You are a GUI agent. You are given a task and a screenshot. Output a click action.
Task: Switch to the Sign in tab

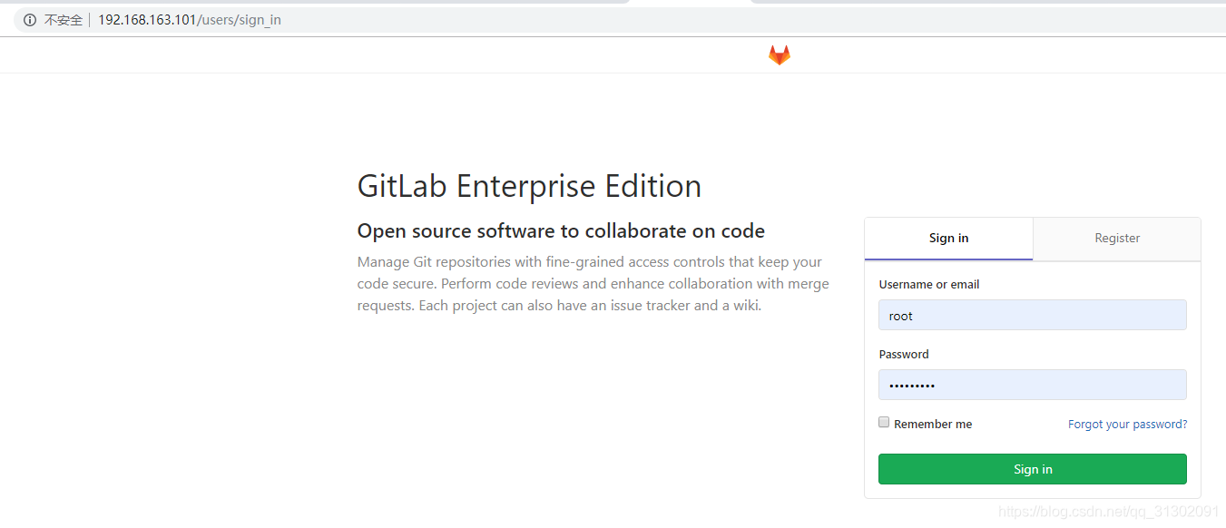click(x=948, y=239)
